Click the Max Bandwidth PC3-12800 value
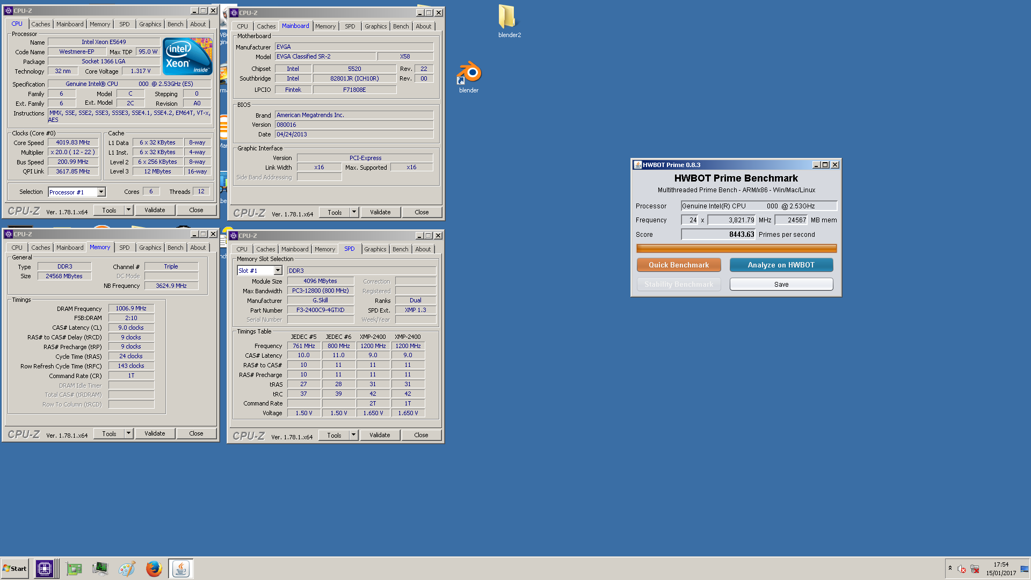The width and height of the screenshot is (1031, 580). point(320,291)
